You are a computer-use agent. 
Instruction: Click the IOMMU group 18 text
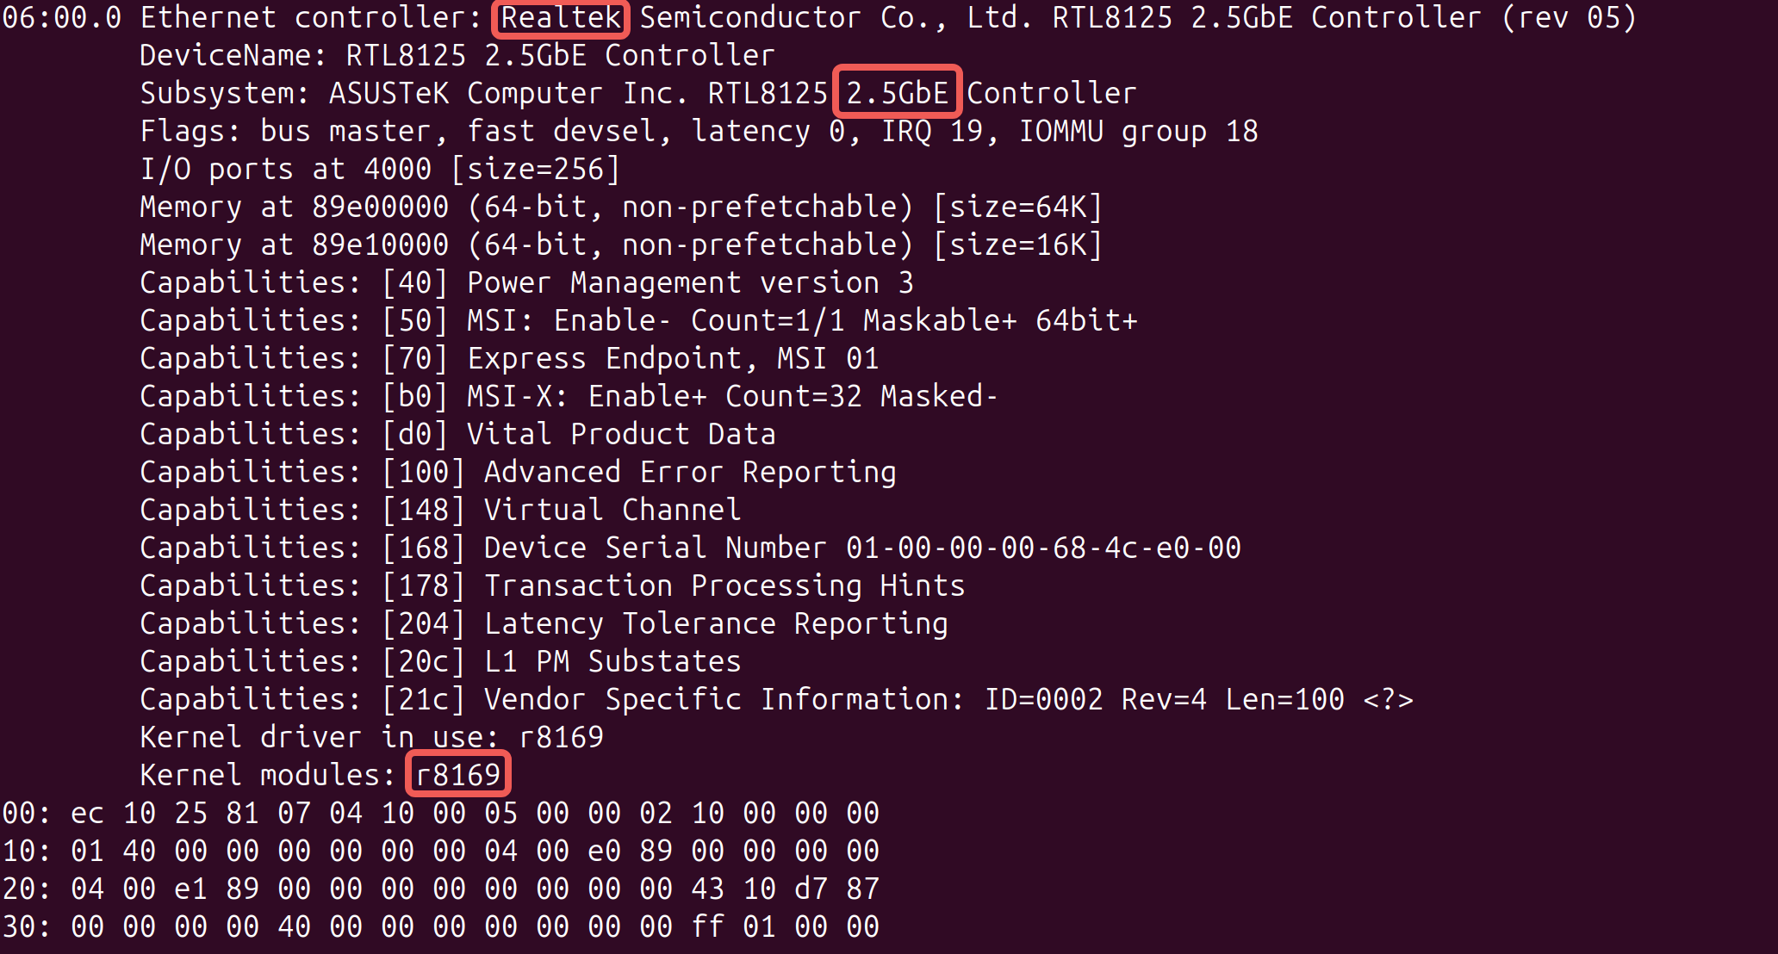pos(1138,131)
